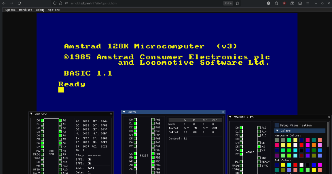Select the black swatch in Ink Colors
Image resolution: width=332 pixels, height=174 pixels.
click(308, 165)
